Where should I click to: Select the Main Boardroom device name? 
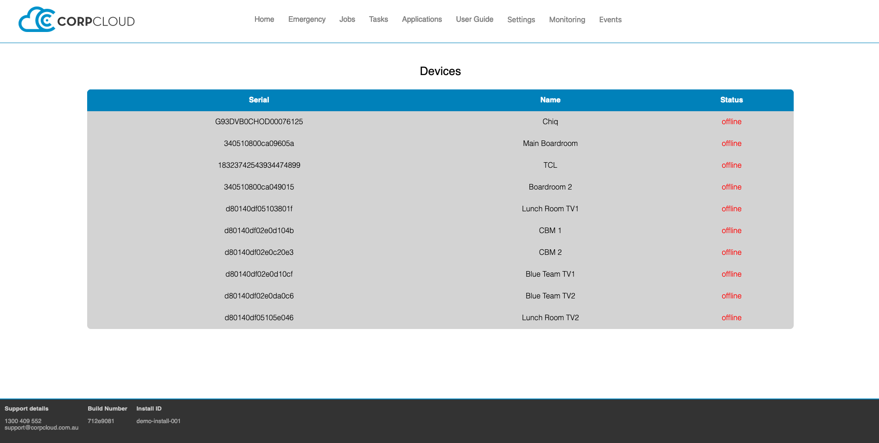click(550, 144)
